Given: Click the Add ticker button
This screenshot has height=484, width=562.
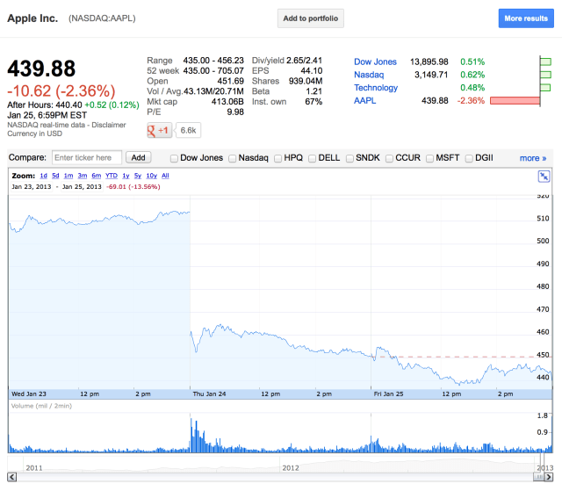Looking at the screenshot, I should [139, 157].
